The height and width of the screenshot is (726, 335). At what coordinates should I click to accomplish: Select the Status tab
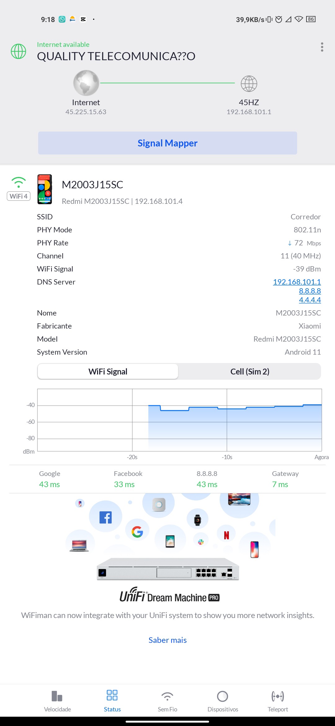pos(112,701)
